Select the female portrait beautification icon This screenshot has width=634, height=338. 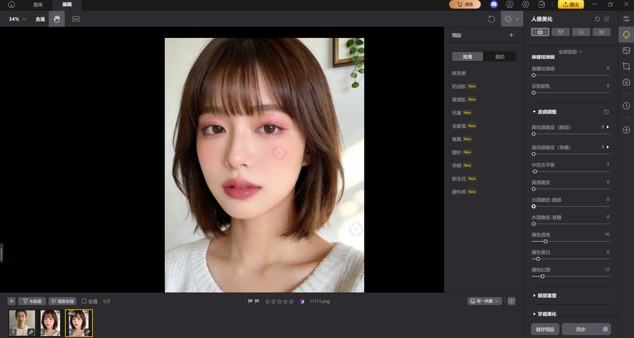tap(540, 32)
